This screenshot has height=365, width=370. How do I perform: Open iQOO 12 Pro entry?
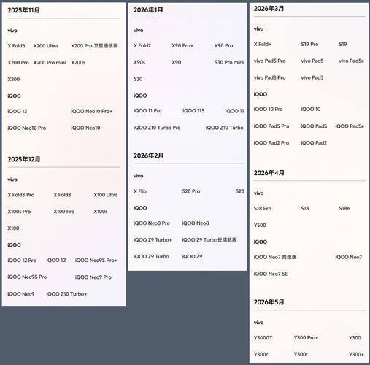[x=22, y=261]
